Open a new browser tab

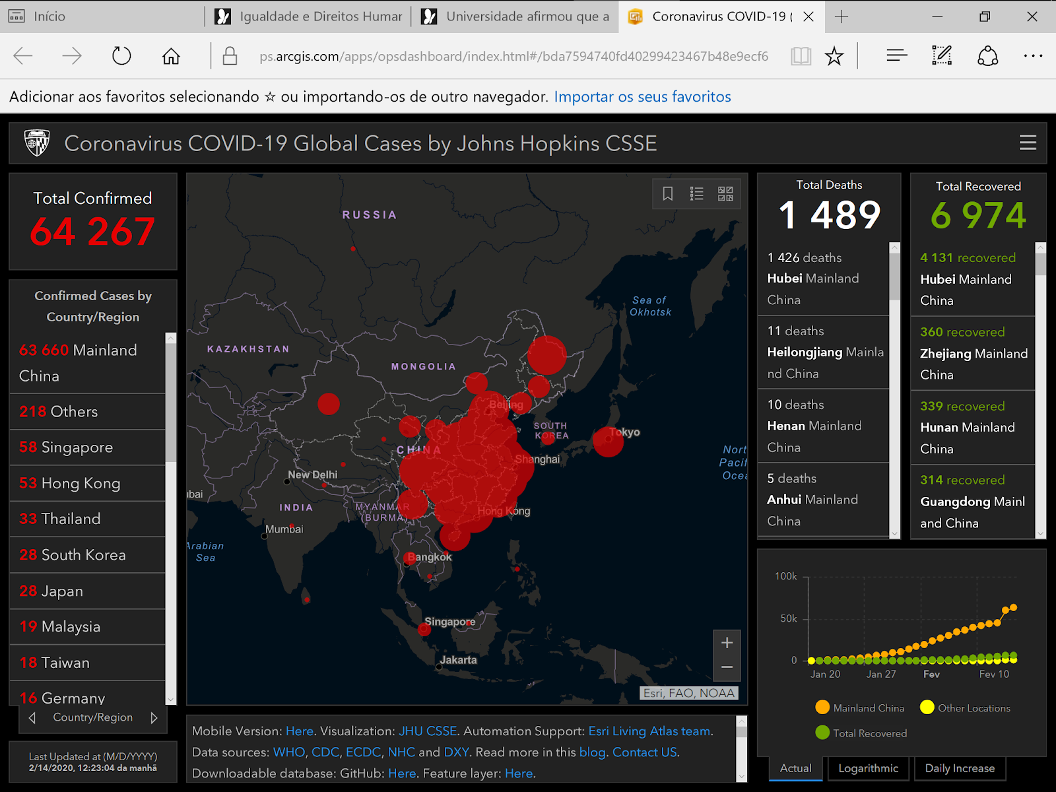[x=841, y=16]
